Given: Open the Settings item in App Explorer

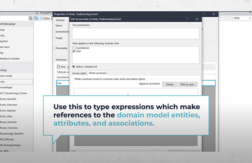Looking at the screenshot, I should (3, 30).
